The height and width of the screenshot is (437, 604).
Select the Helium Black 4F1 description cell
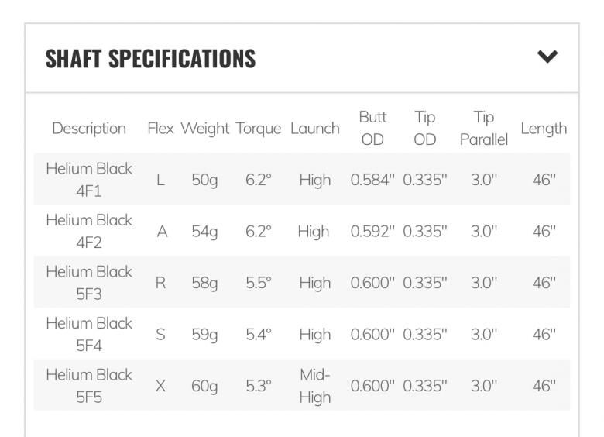coord(89,180)
